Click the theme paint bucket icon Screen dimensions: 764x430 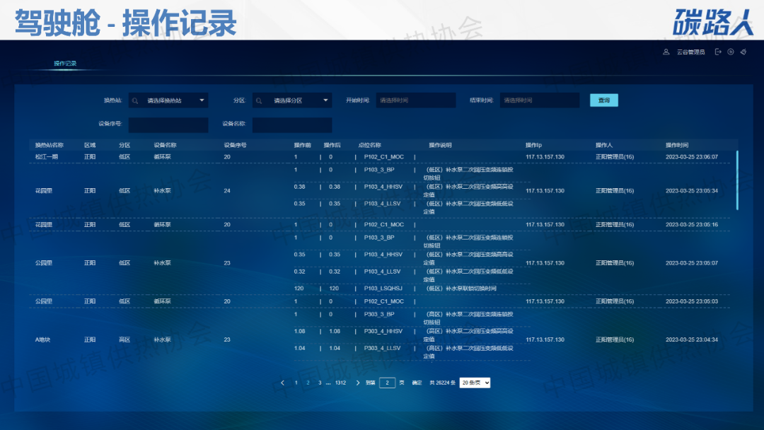click(743, 52)
